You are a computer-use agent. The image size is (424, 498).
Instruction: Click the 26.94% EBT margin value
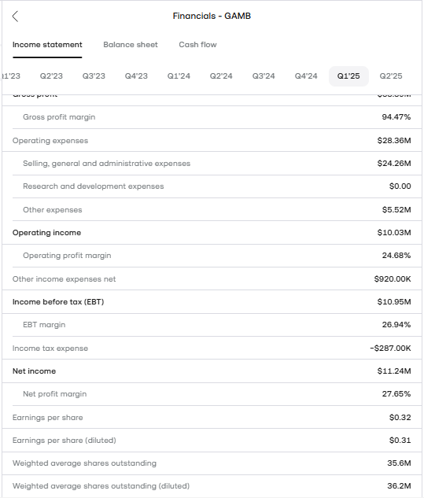coord(396,325)
